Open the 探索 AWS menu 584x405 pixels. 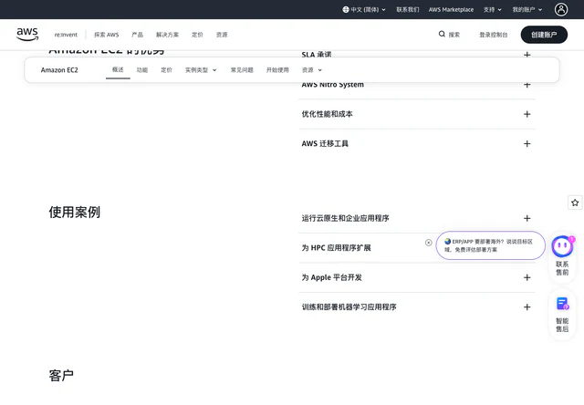pyautogui.click(x=106, y=35)
